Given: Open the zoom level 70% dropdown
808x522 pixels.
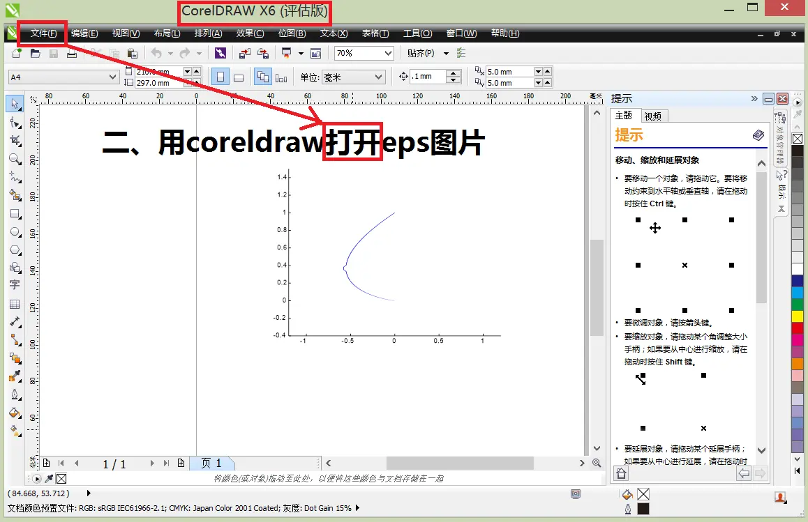Looking at the screenshot, I should click(x=388, y=53).
